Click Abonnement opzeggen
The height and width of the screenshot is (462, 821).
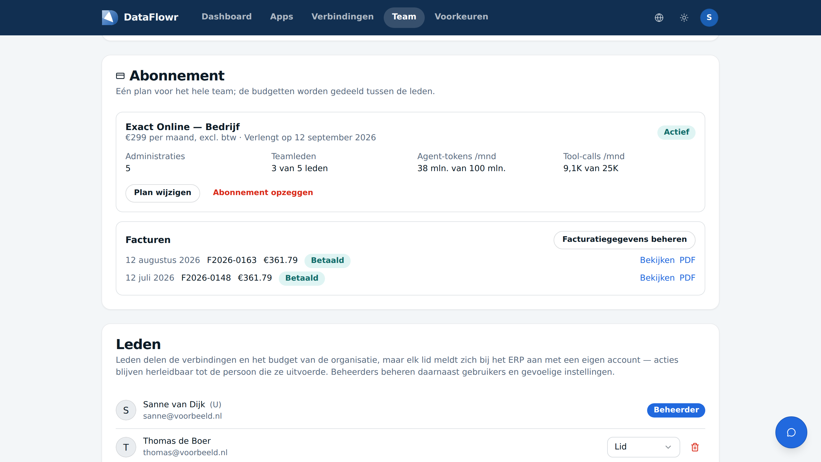tap(263, 193)
